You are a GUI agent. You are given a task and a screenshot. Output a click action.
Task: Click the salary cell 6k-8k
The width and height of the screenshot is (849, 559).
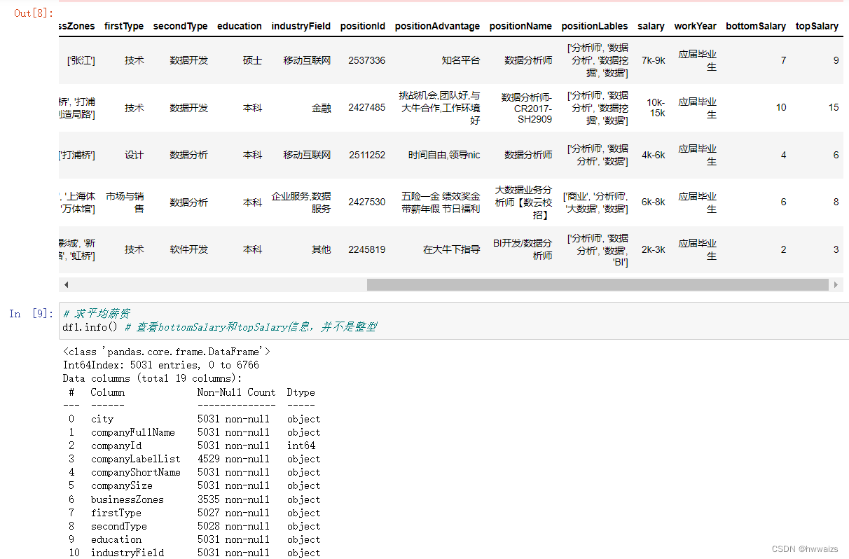coord(654,202)
